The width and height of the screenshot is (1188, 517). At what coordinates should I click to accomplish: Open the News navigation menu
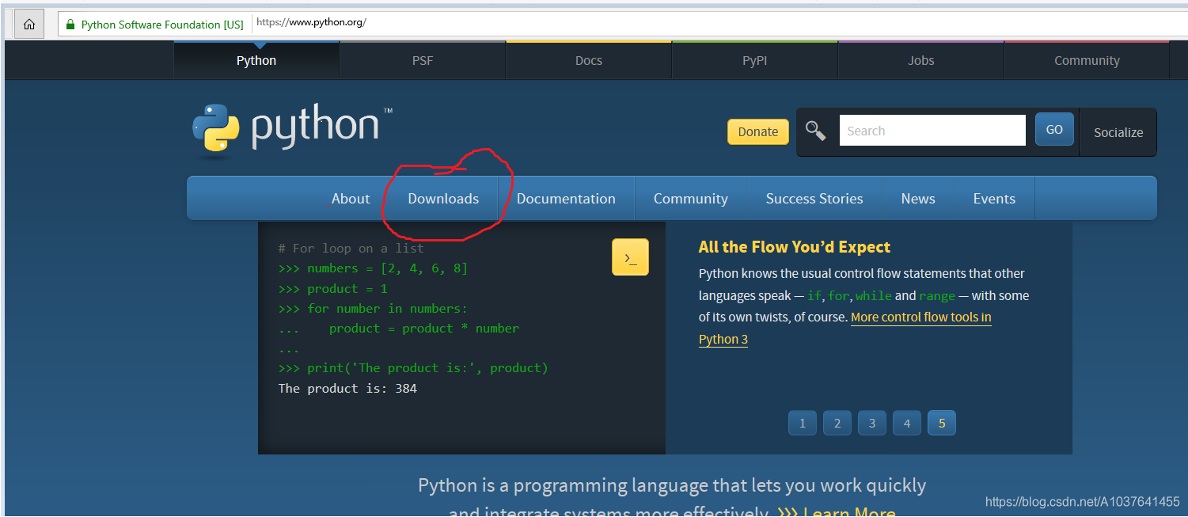click(918, 199)
